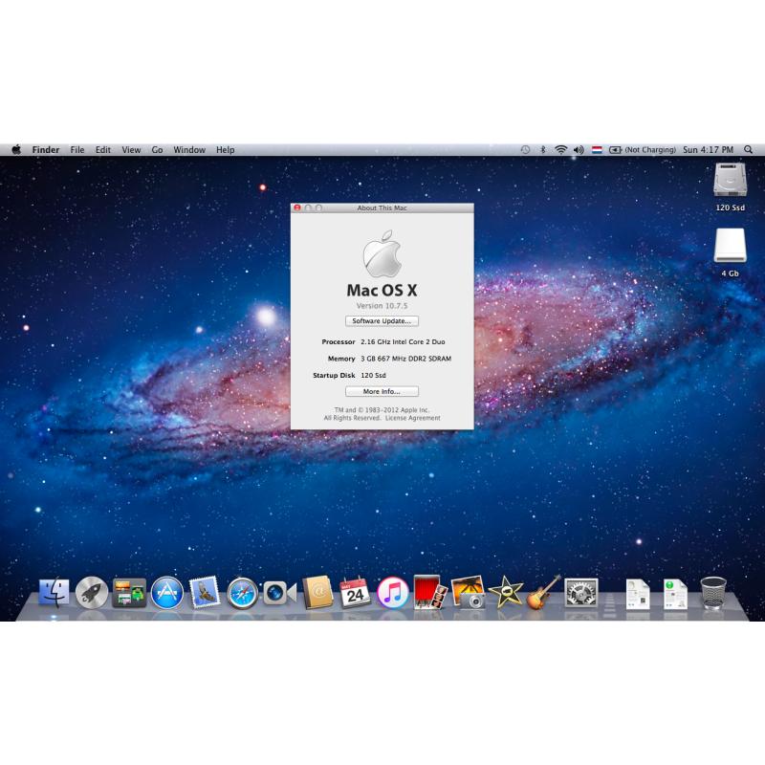
Task: Launch iTunes music note icon
Action: pos(393,592)
